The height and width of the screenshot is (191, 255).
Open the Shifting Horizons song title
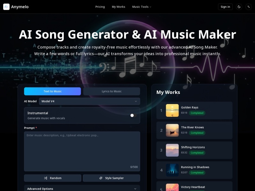click(193, 147)
